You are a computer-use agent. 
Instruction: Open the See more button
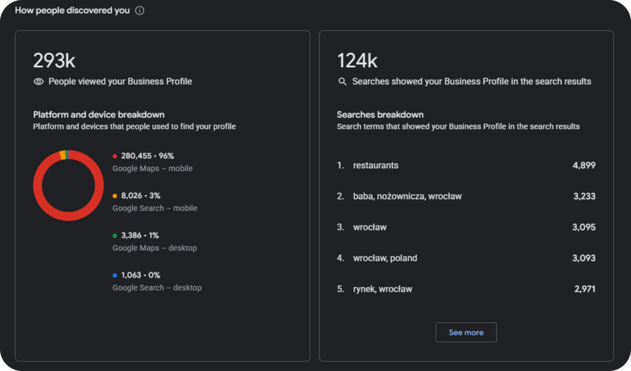pyautogui.click(x=466, y=332)
